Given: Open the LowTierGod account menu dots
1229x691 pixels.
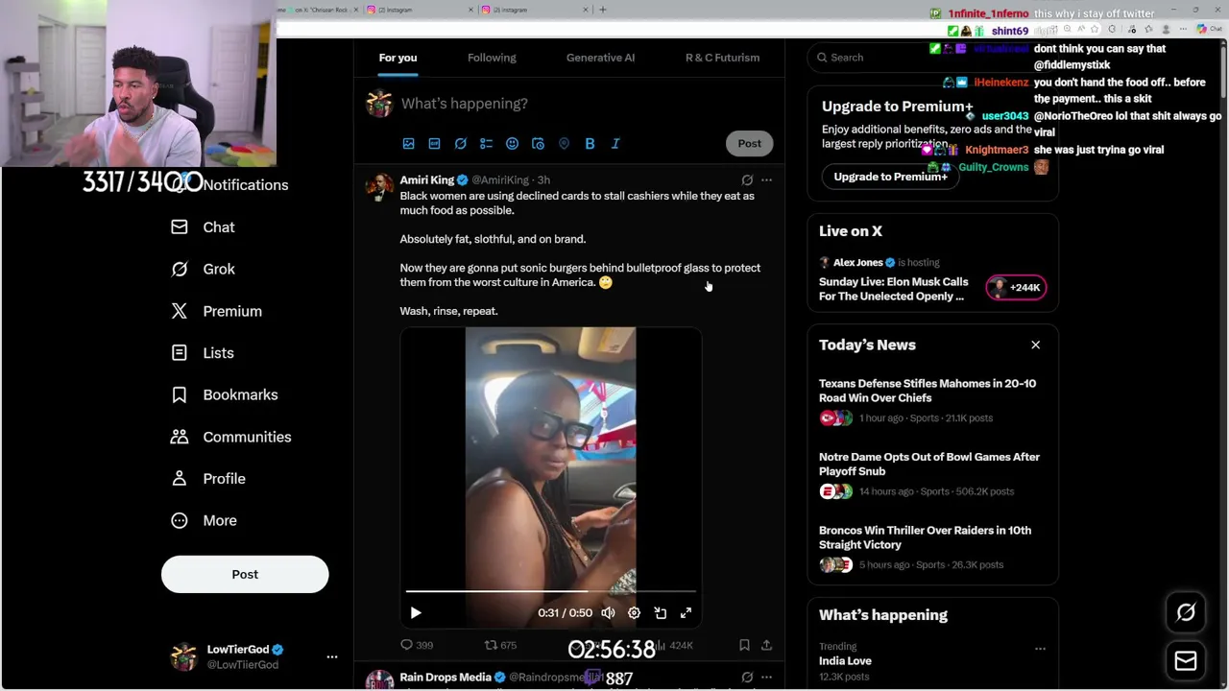Looking at the screenshot, I should tap(332, 657).
